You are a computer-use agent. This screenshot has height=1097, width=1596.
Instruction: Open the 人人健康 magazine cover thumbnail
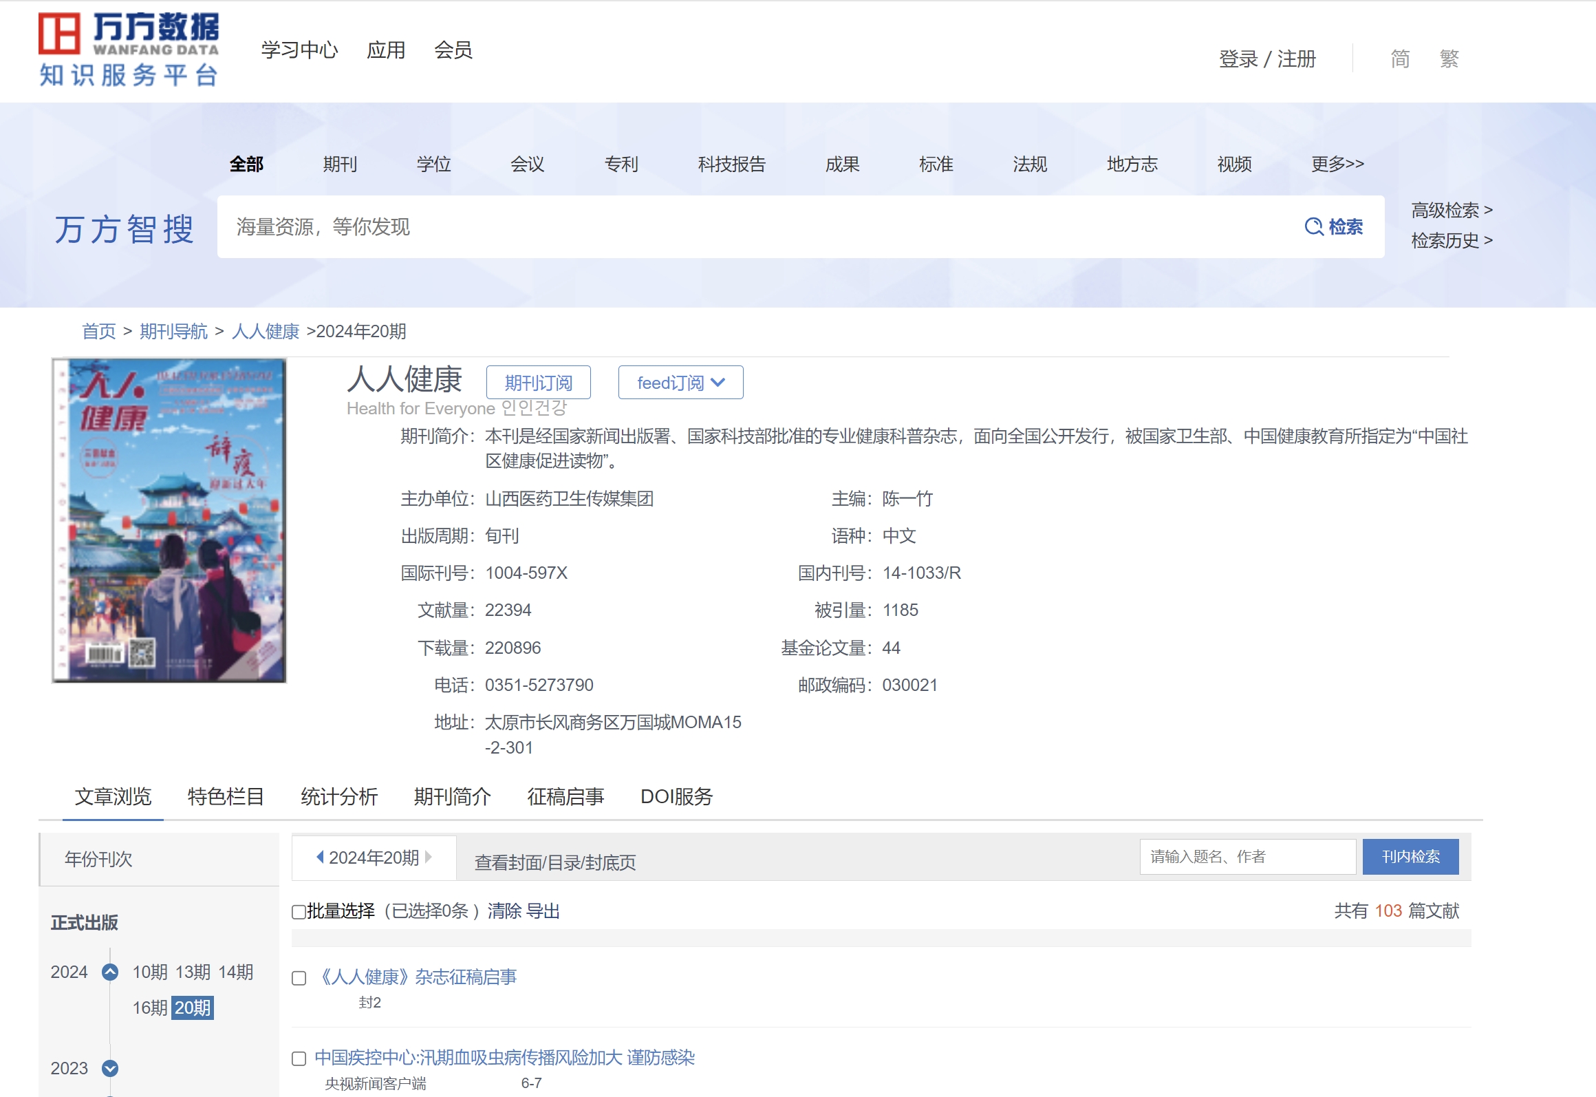169,520
